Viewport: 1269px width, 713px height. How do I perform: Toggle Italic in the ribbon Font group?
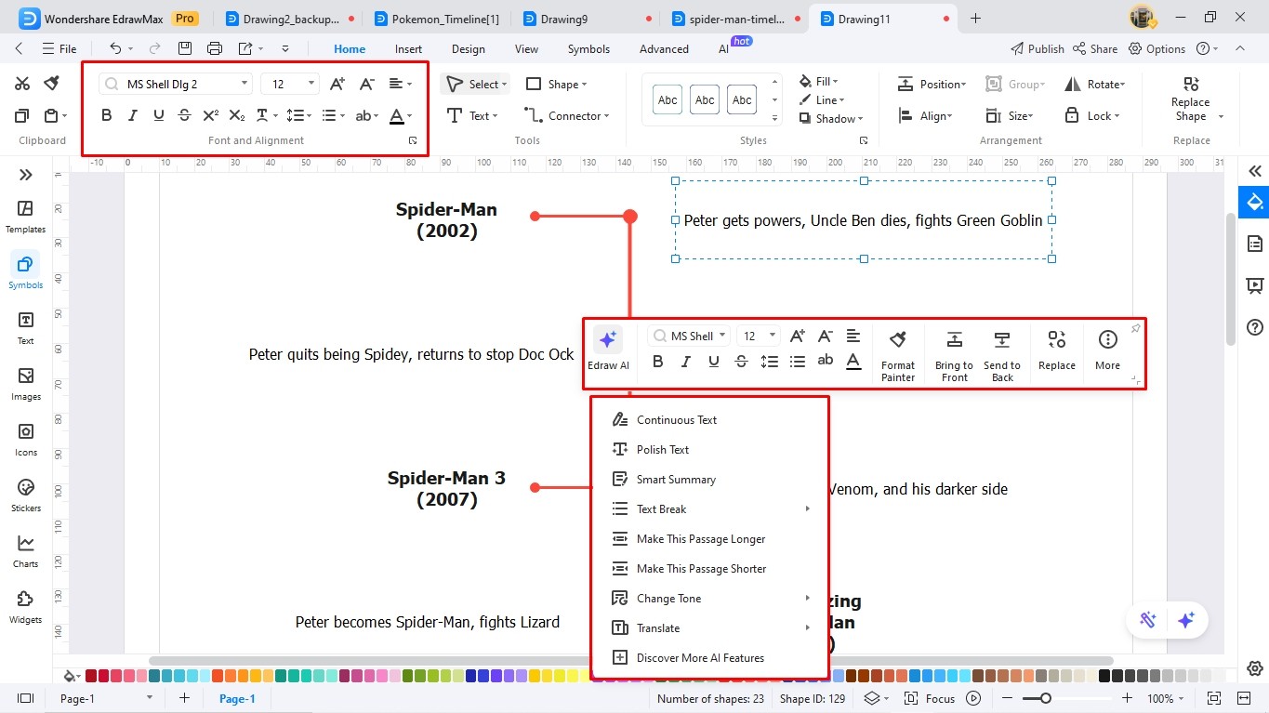(132, 115)
